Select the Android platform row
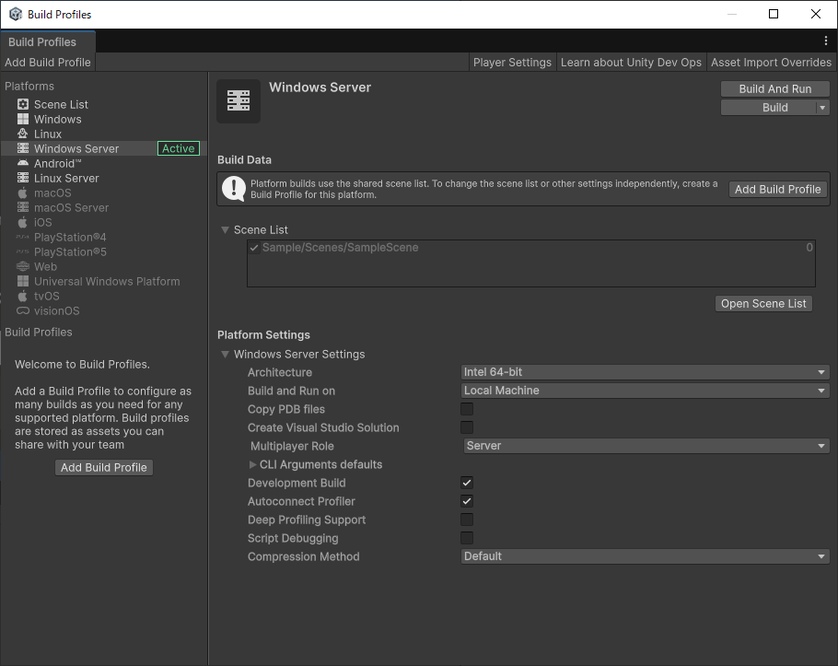 click(104, 164)
